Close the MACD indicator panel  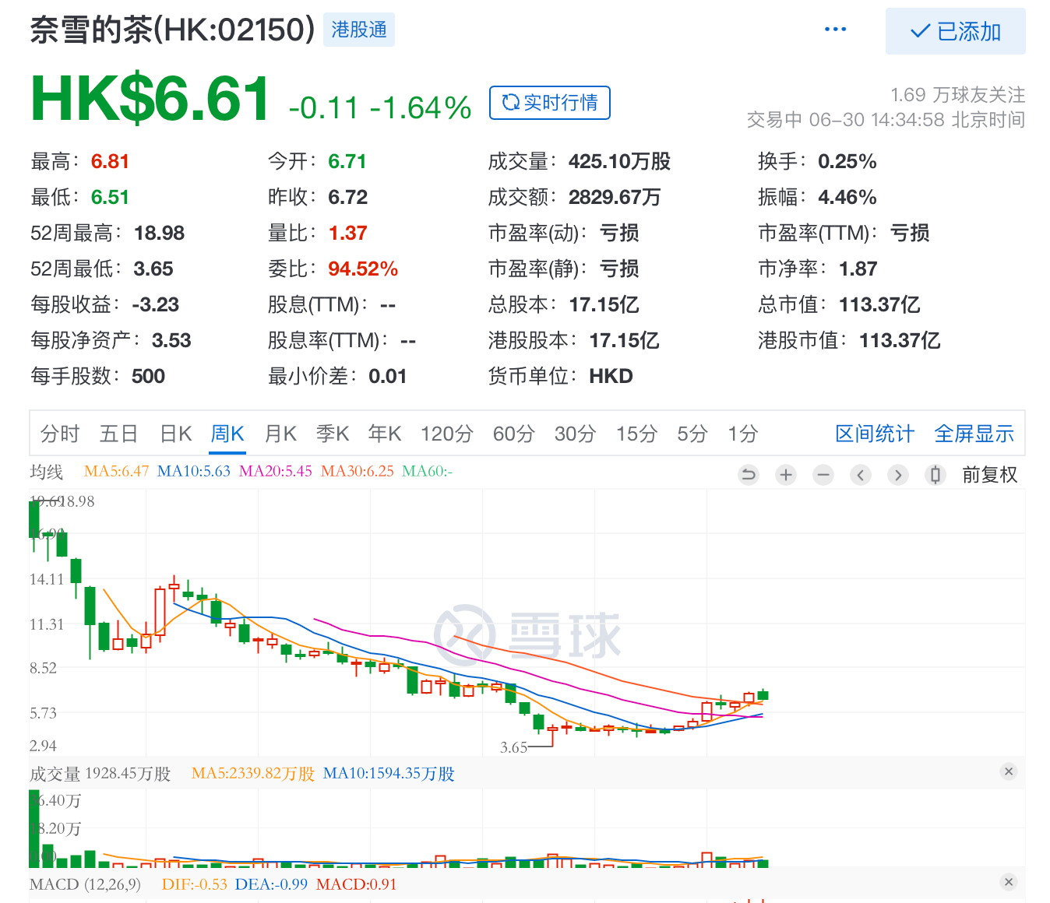[x=1009, y=882]
